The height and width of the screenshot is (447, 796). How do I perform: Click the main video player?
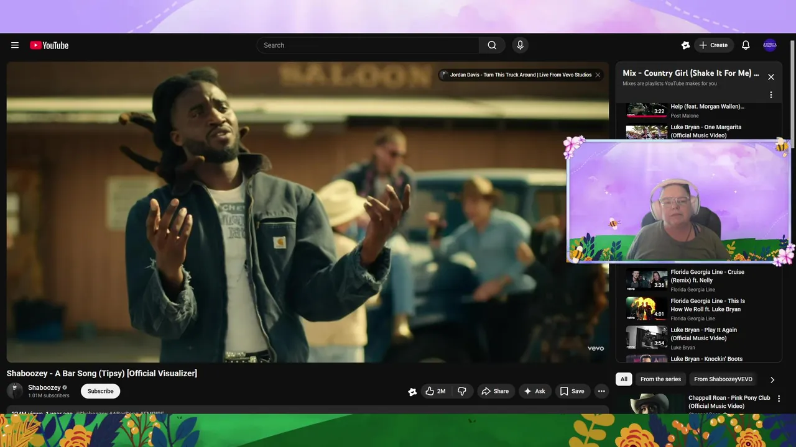pyautogui.click(x=308, y=212)
